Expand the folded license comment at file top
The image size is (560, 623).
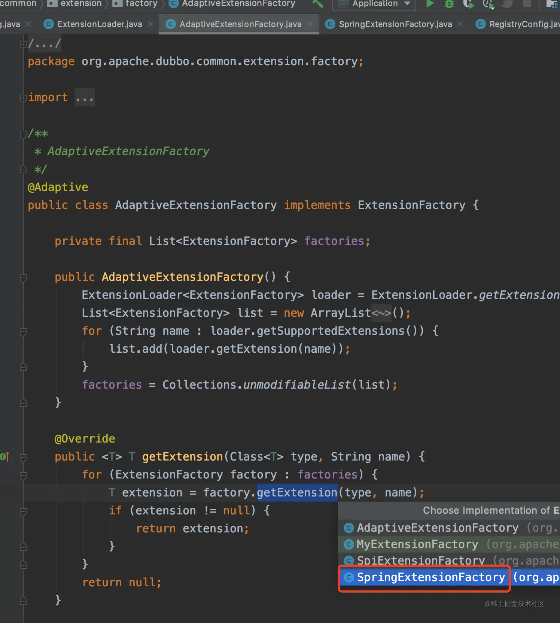tap(23, 44)
